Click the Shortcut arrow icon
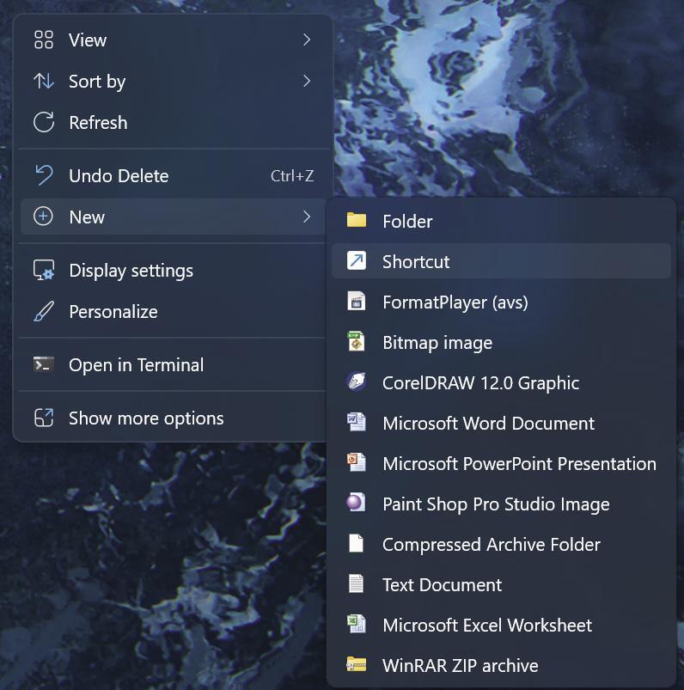The height and width of the screenshot is (690, 684). (x=356, y=260)
